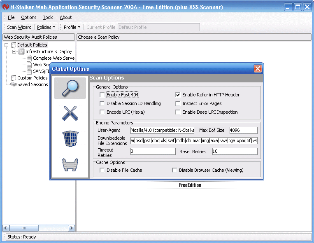Click the tree panel scroll left arrow
This screenshot has height=243, width=314.
6,228
